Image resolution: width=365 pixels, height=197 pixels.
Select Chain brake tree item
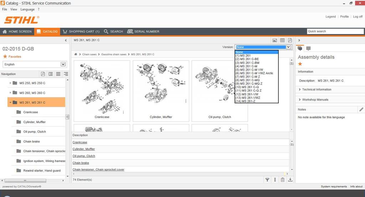tap(31, 141)
